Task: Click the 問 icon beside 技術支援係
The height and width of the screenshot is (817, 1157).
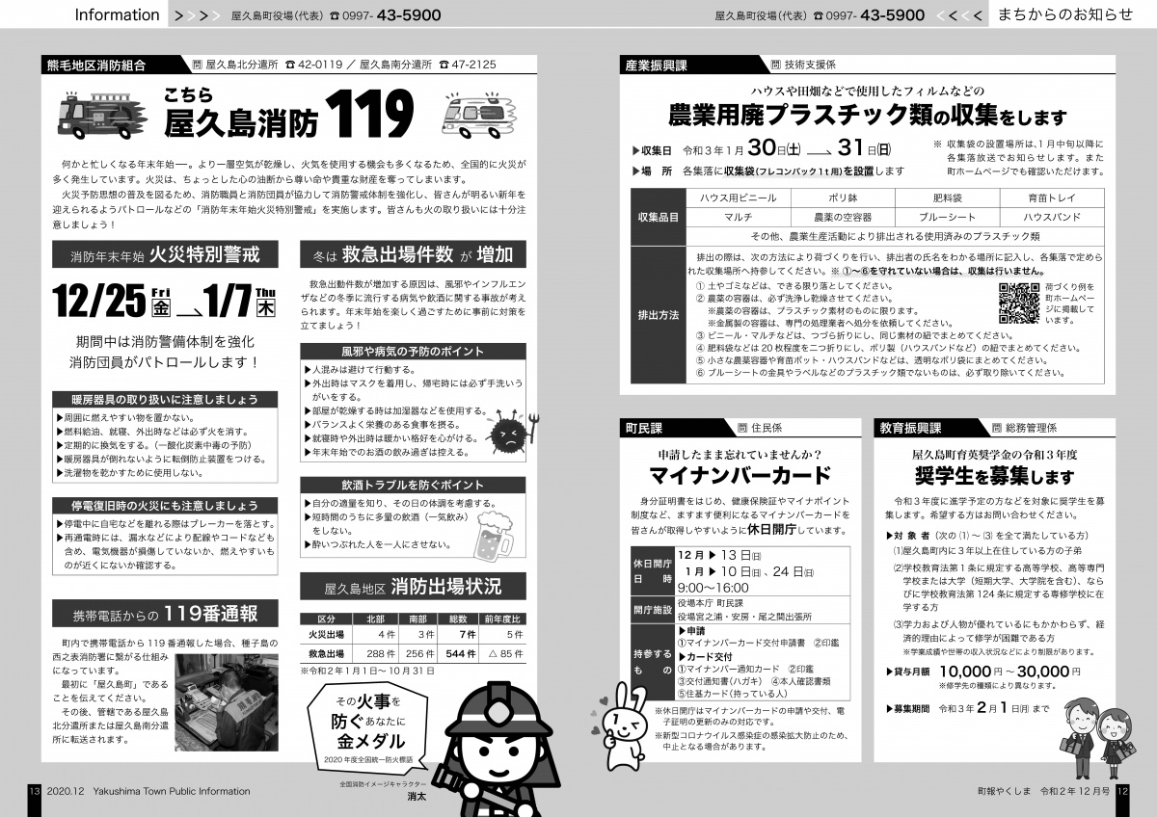Action: [x=775, y=65]
